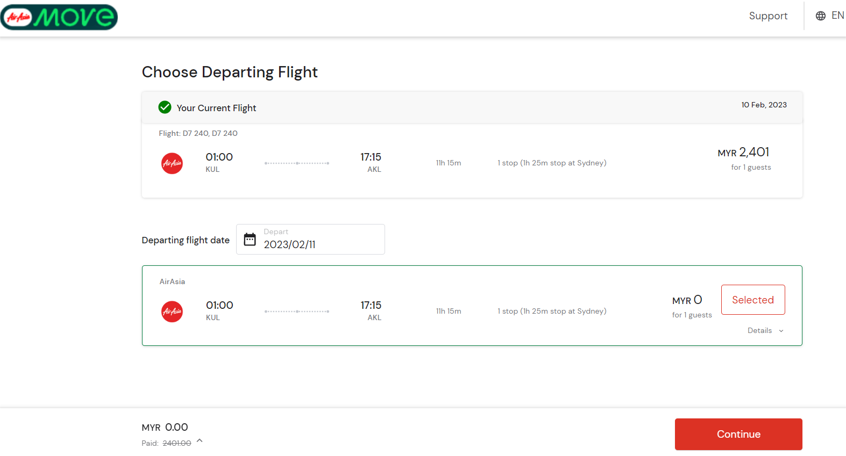Screen dimensions: 846x456
Task: Expand the Paid amount breakdown chevron
Action: tap(200, 441)
